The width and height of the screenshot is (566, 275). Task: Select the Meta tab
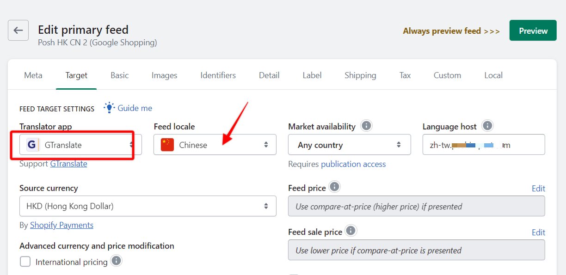point(33,75)
